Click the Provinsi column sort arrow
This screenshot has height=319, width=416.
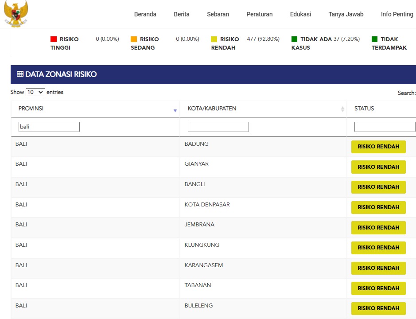(175, 110)
